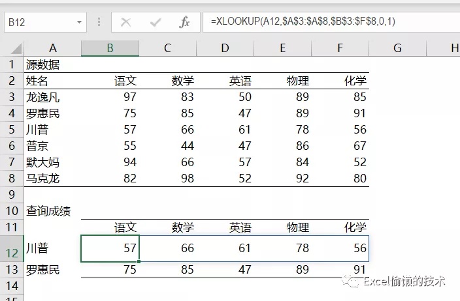The height and width of the screenshot is (301, 460).
Task: Click 语文 header in row 2
Action: (x=110, y=80)
